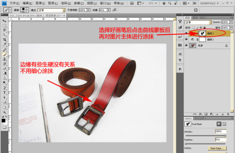Open ESSENTIALS workspace dropdown

210,3
